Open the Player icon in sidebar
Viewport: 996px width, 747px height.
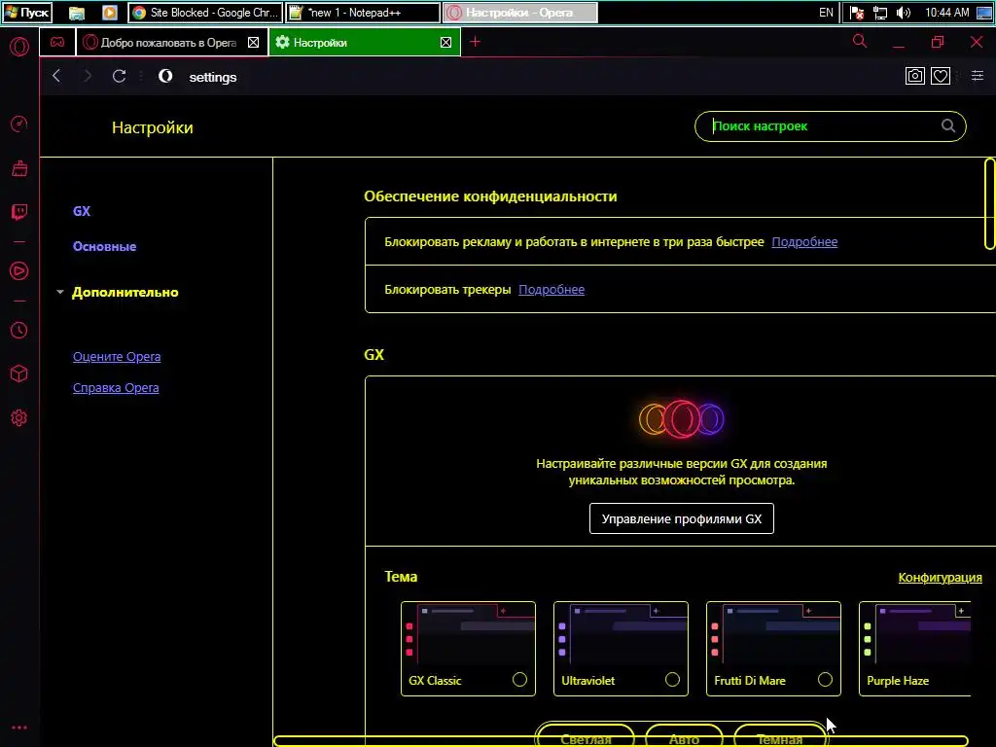pyautogui.click(x=19, y=271)
